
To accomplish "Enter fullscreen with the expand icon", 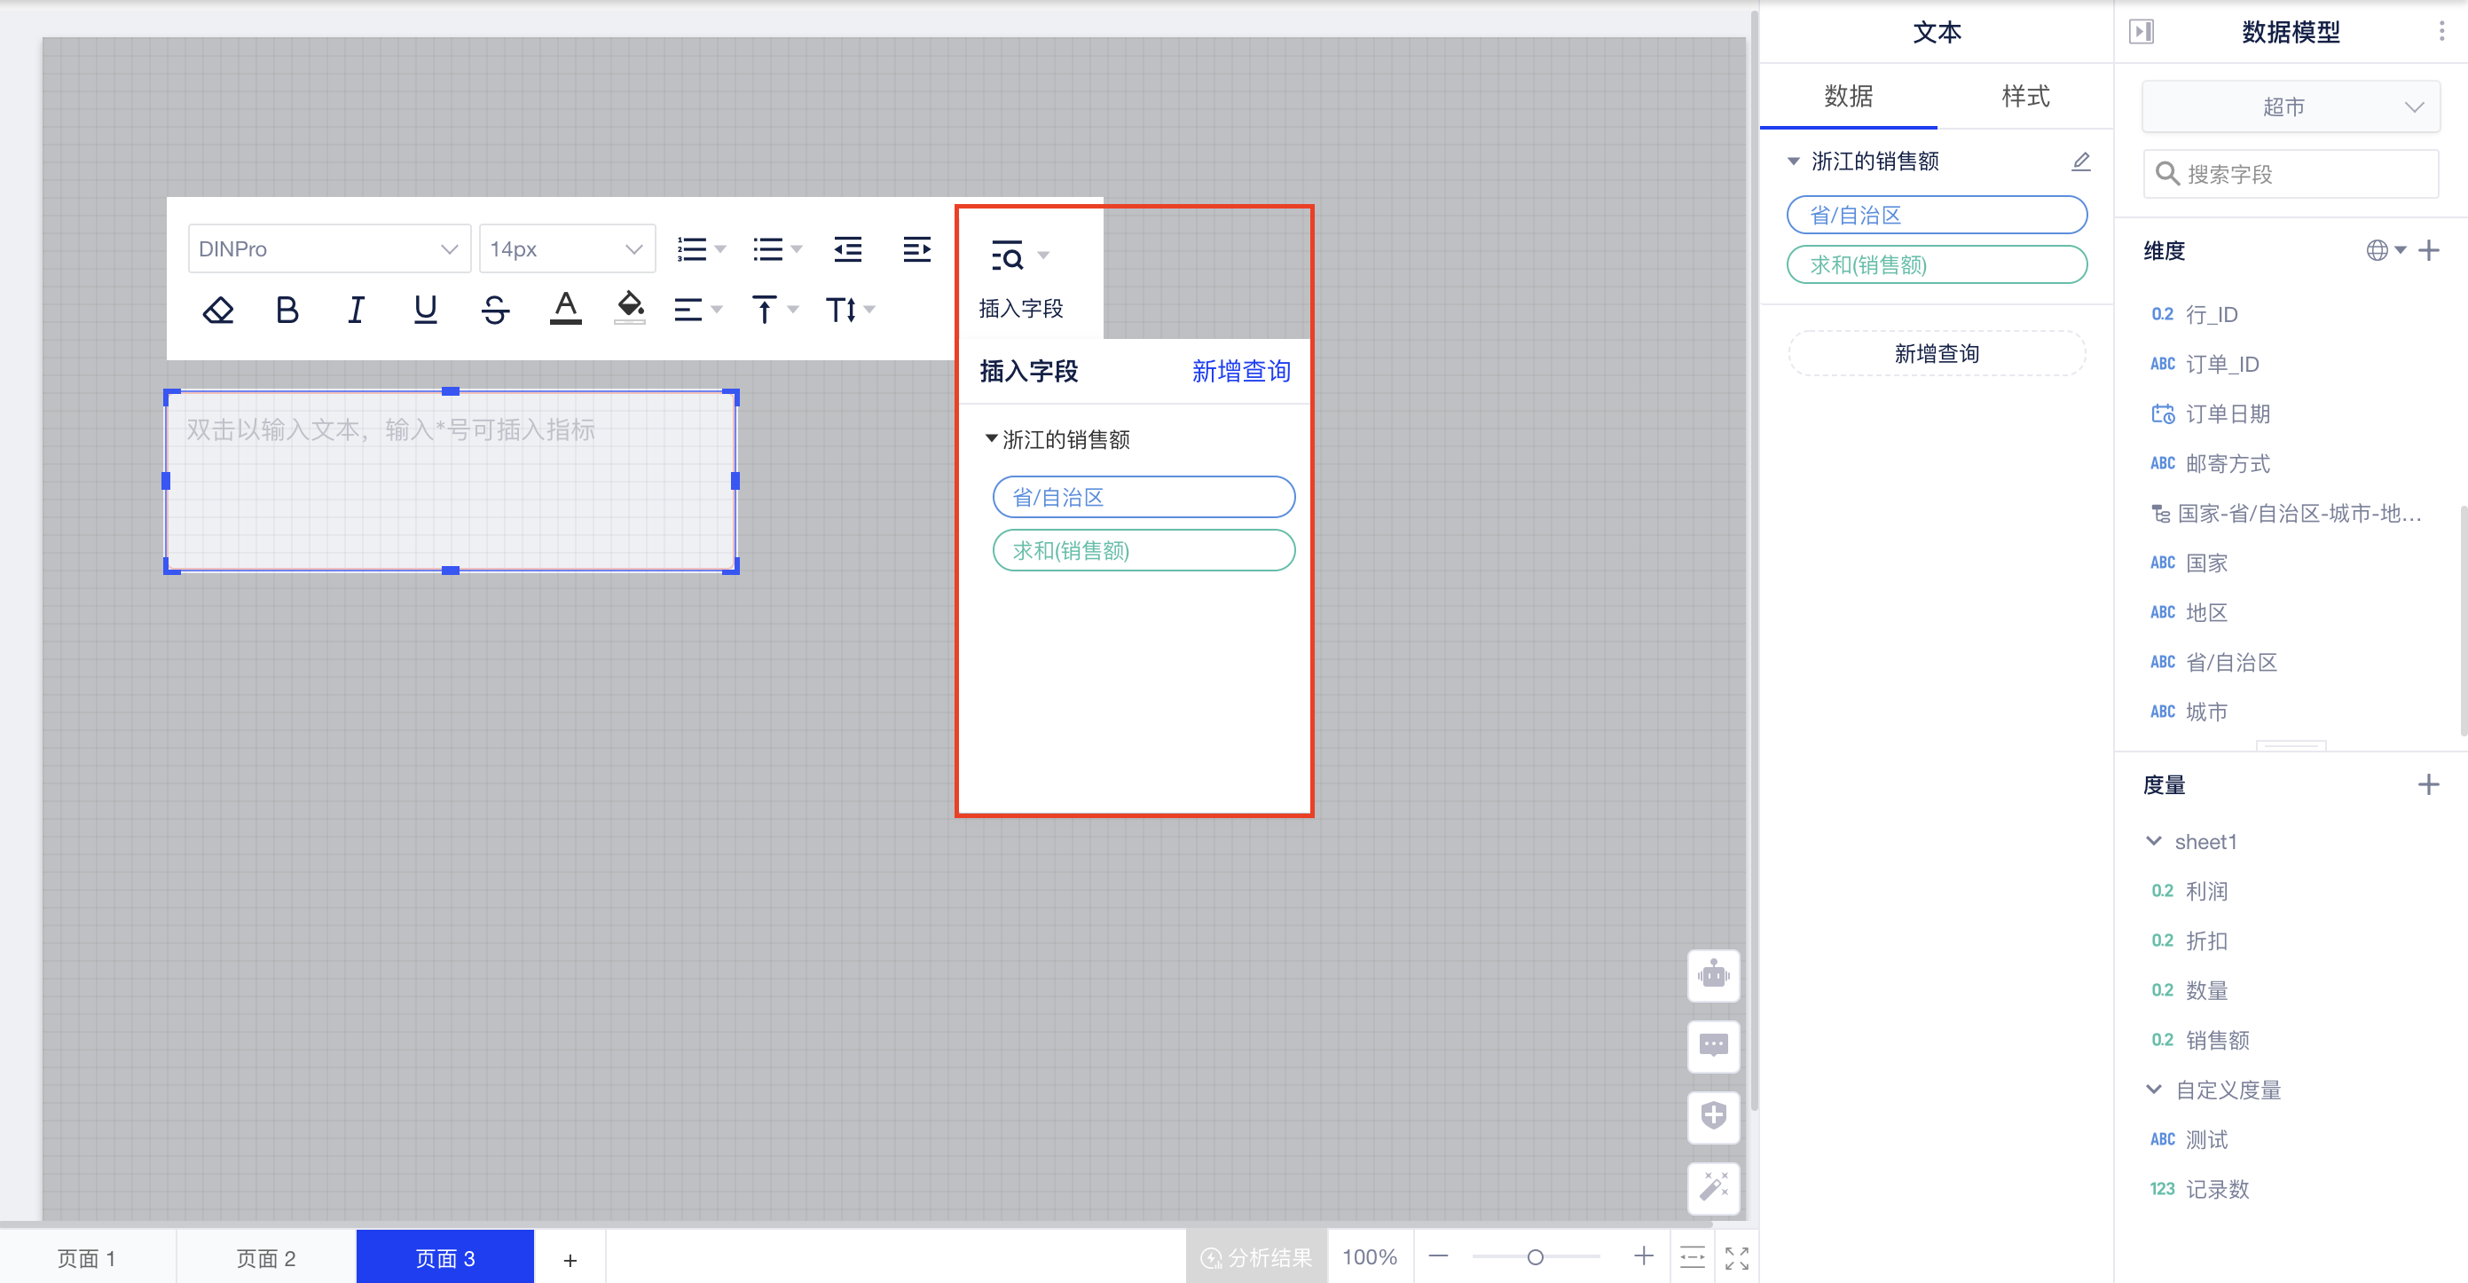I will 1736,1257.
